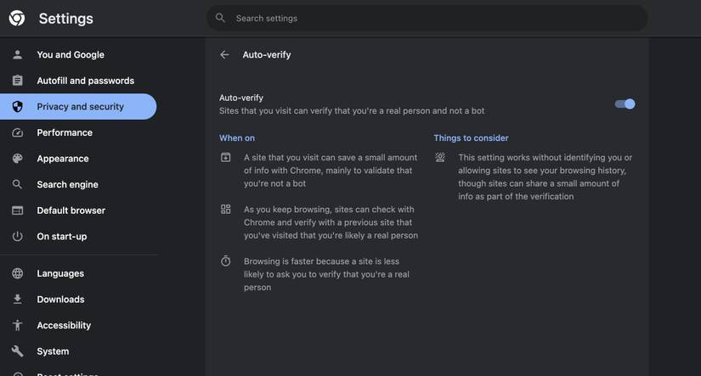This screenshot has width=701, height=376.
Task: Click the back arrow beside Auto-verify
Action: (x=224, y=54)
